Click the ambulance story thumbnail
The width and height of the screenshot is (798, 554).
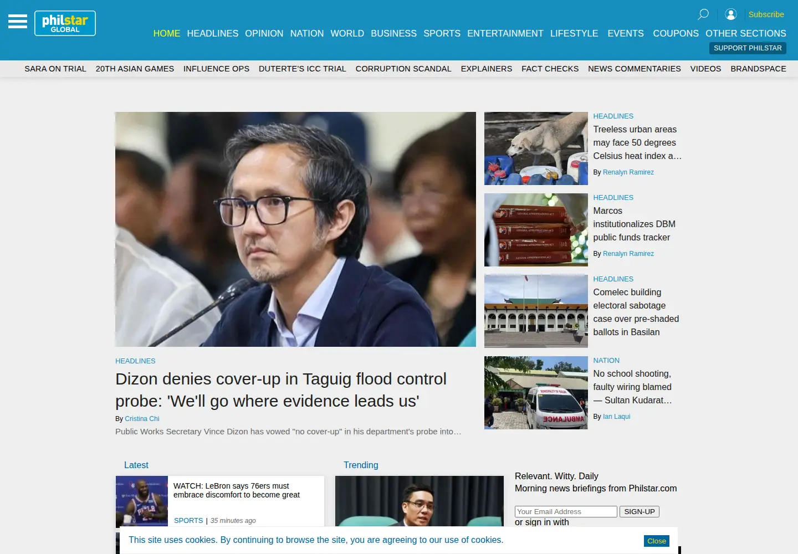point(536,393)
